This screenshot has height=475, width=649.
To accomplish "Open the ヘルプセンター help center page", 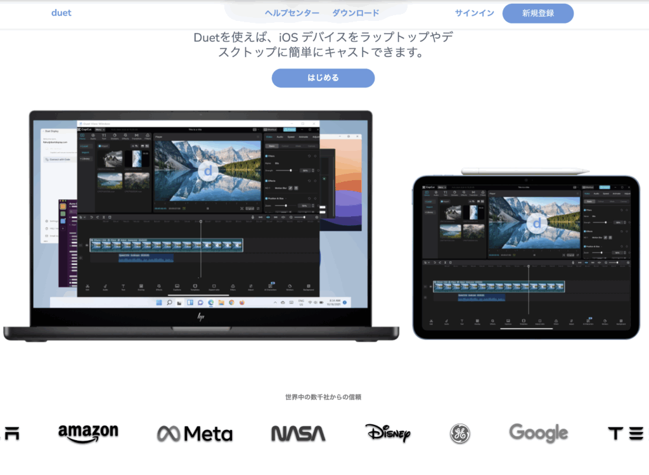I will (292, 13).
